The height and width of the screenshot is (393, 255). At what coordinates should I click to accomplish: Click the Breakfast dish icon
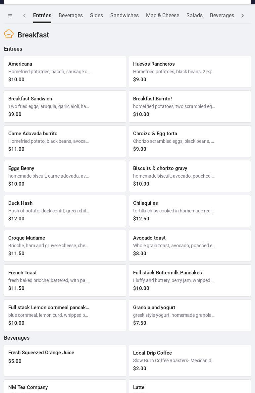[9, 34]
